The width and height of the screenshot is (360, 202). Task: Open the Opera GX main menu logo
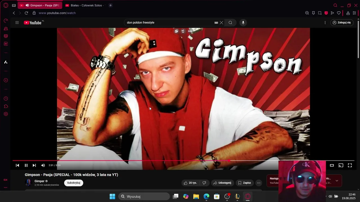pyautogui.click(x=6, y=5)
